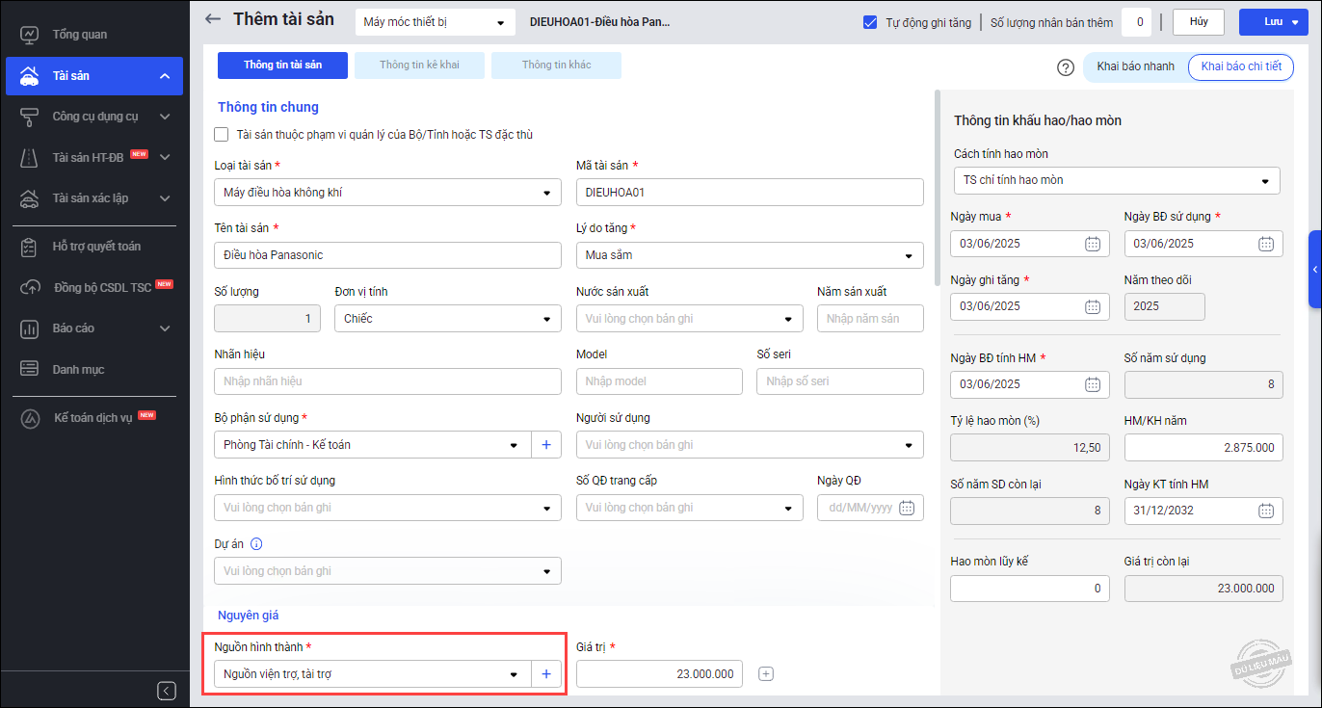Click Tài sản HT-ĐB road icon
Screen dimensions: 1322x708
(29, 157)
